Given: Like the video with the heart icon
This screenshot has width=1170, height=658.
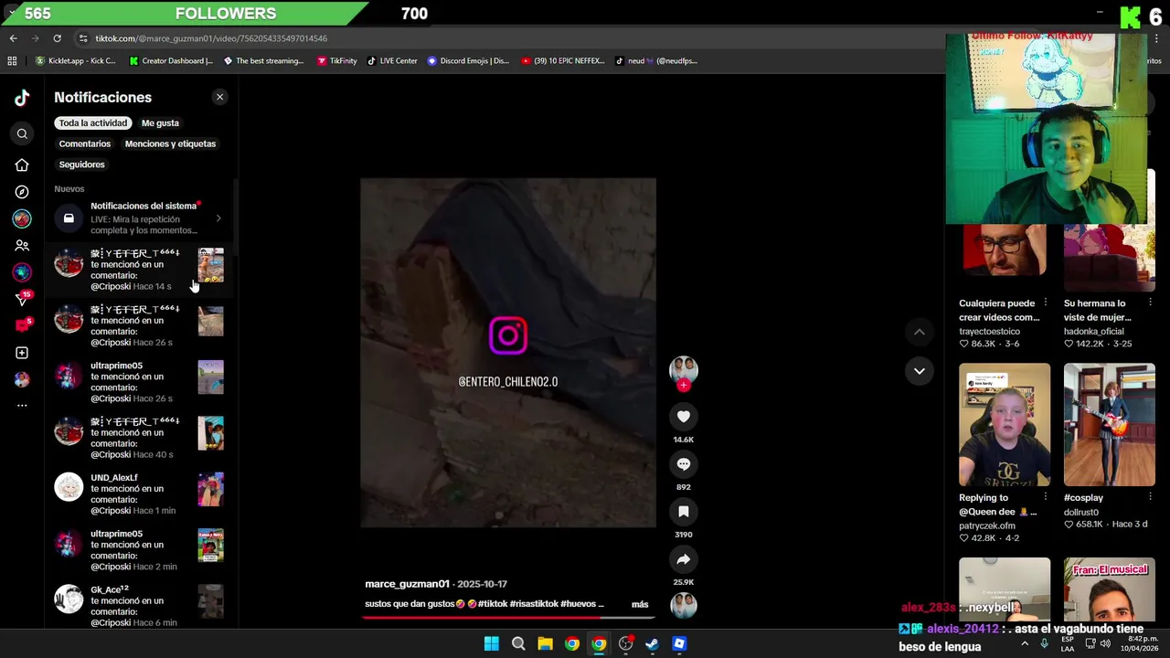Looking at the screenshot, I should (x=683, y=417).
